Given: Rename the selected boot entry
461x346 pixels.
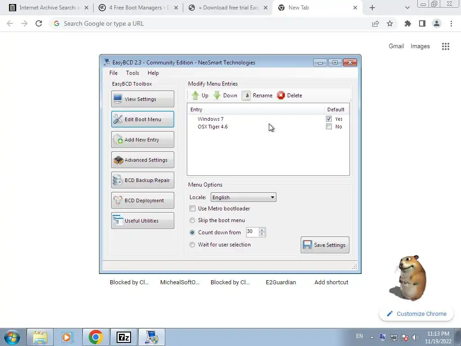Looking at the screenshot, I should pyautogui.click(x=257, y=96).
